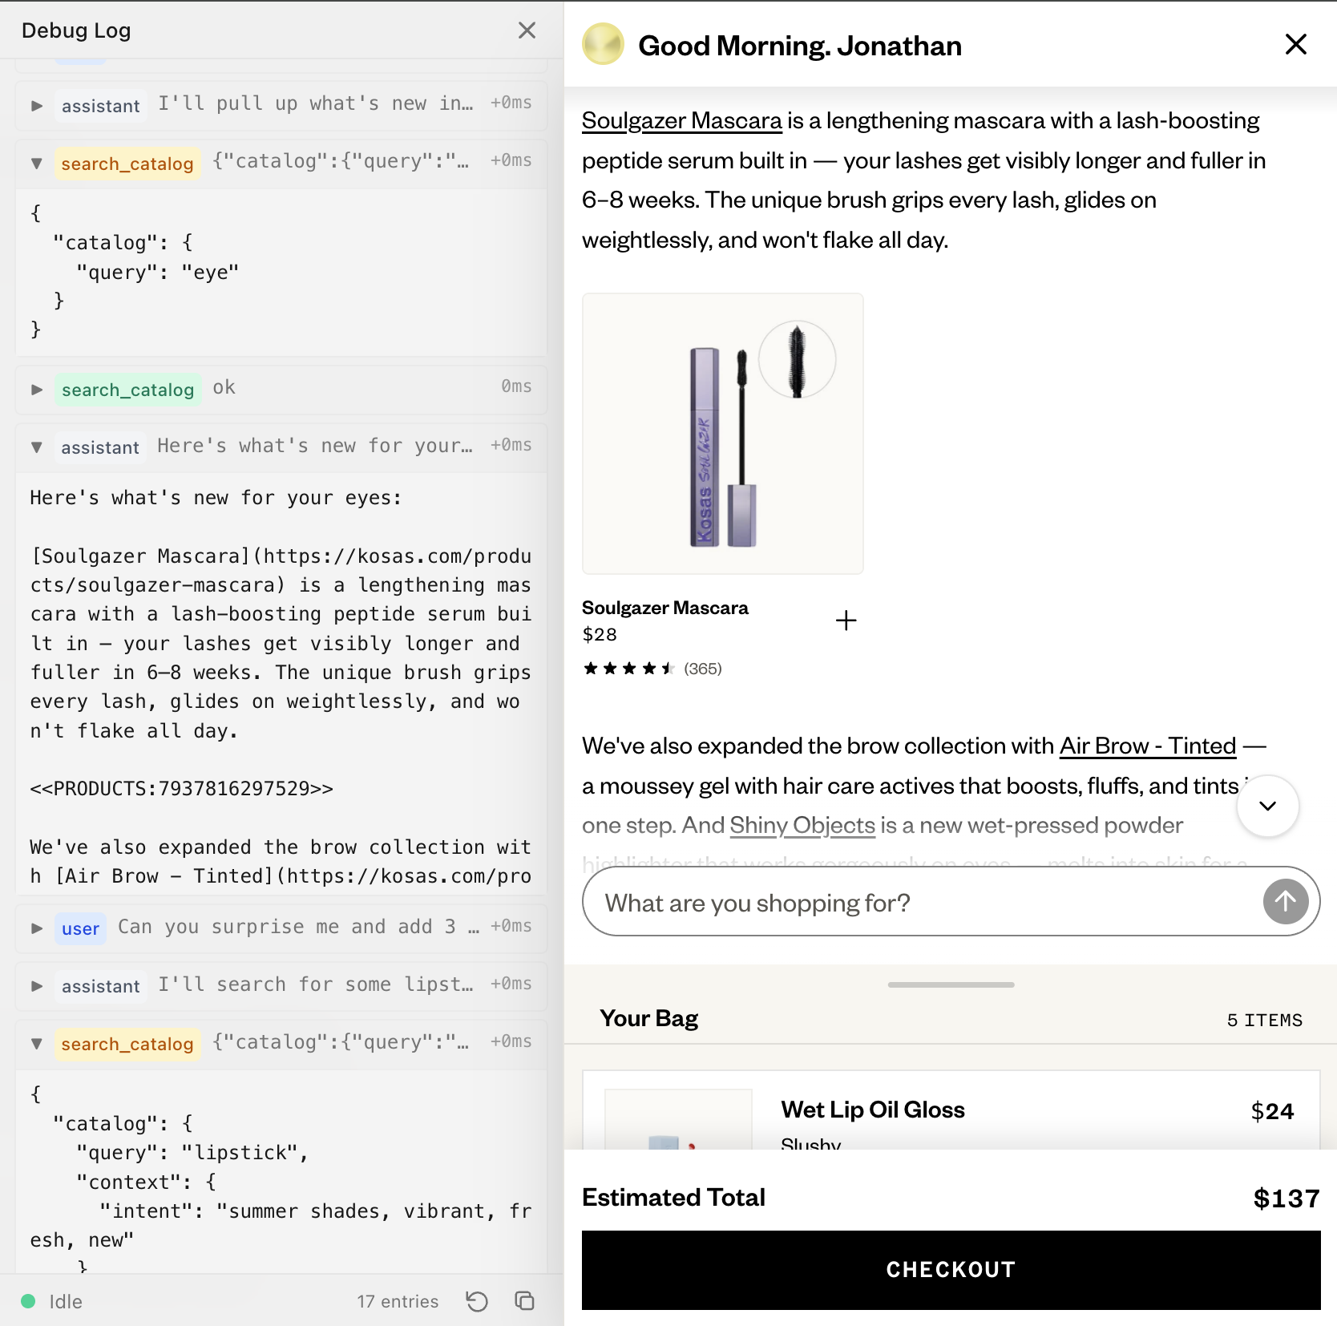Send message with the up-arrow button
The height and width of the screenshot is (1326, 1337).
tap(1285, 902)
